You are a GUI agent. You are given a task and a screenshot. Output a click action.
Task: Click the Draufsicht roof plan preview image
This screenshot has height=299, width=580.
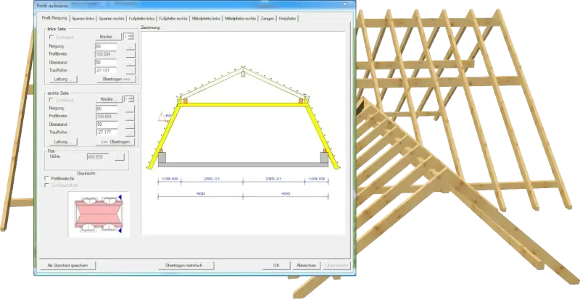tap(98, 214)
